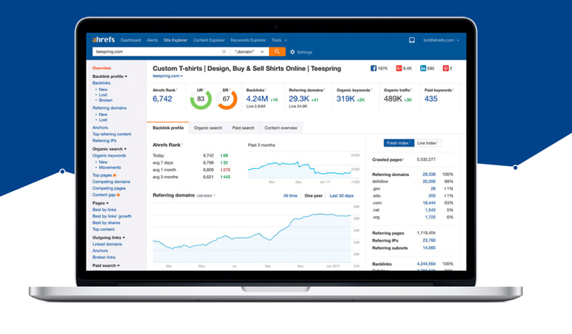Screen dimensions: 572x334
Task: Open the Tools dropdown menu
Action: 279,40
